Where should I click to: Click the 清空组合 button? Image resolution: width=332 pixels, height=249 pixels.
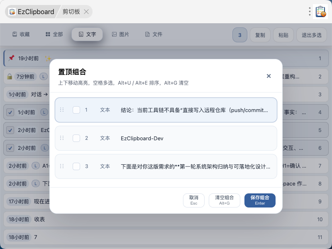coord(225,200)
